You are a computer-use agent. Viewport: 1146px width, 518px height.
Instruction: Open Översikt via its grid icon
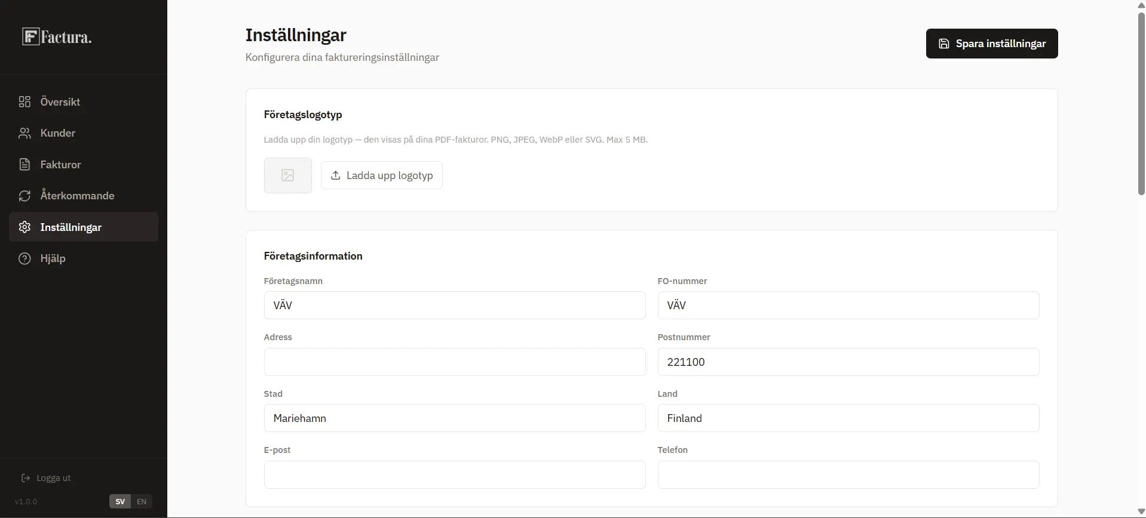pyautogui.click(x=24, y=101)
